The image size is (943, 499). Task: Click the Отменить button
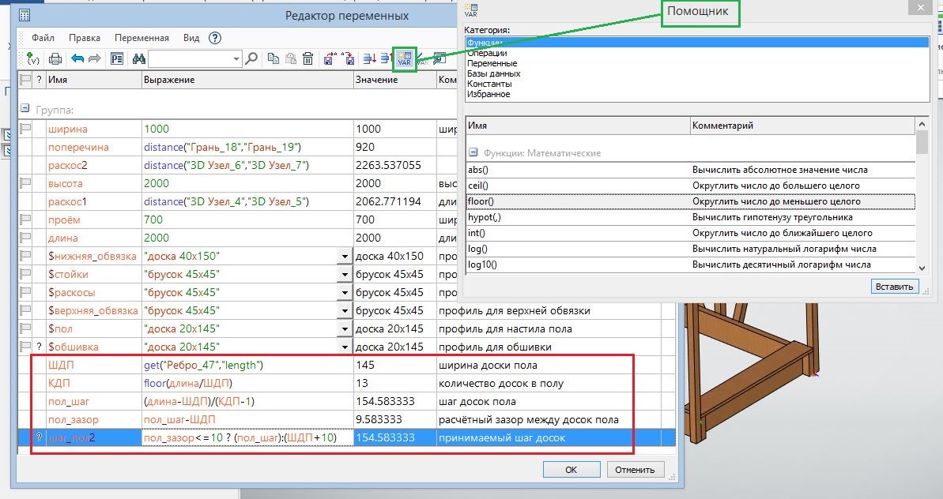point(635,470)
